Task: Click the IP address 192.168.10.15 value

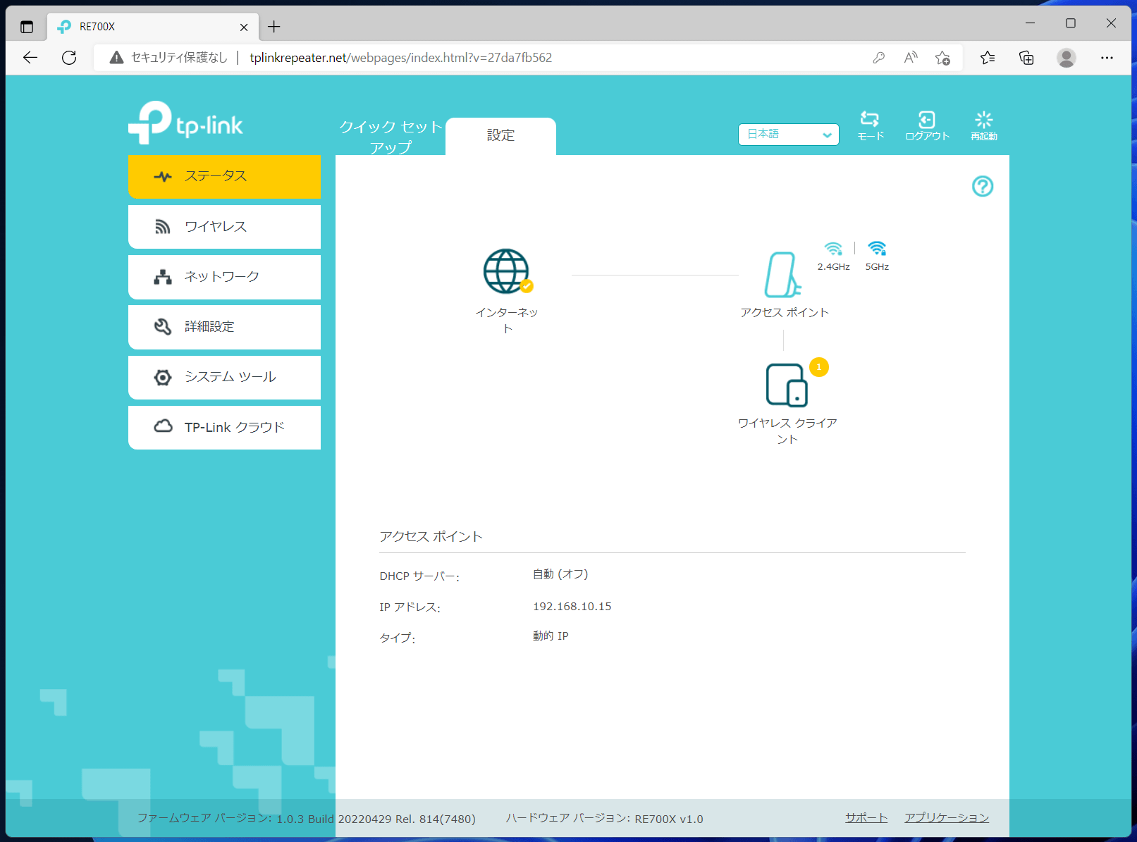Action: click(x=572, y=607)
